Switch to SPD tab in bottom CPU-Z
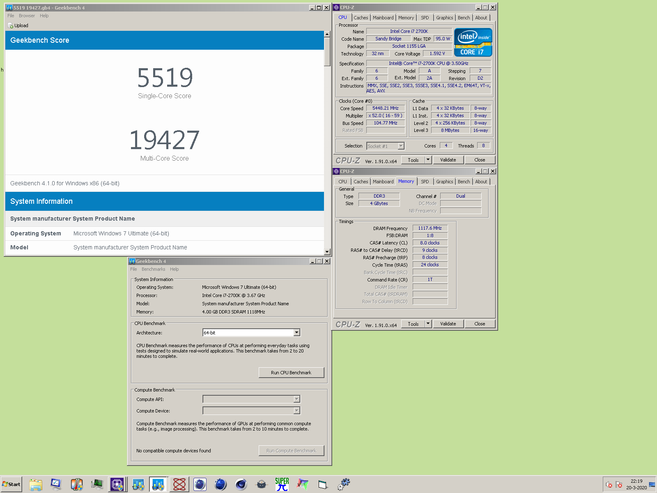The image size is (657, 493). (425, 182)
